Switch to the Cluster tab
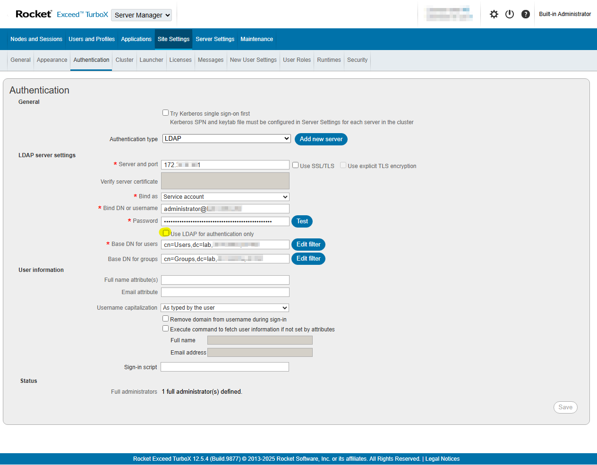Image resolution: width=597 pixels, height=465 pixels. click(x=125, y=60)
